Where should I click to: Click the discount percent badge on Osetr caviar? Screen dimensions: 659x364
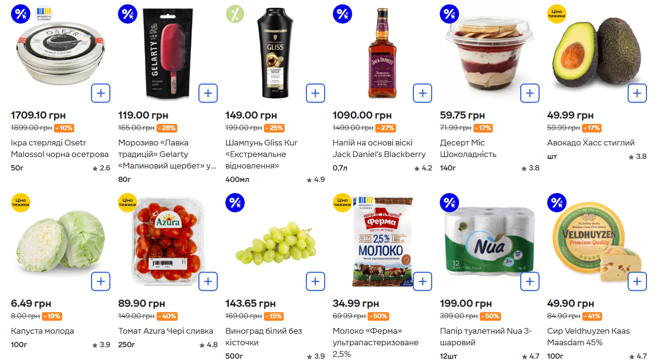20,13
